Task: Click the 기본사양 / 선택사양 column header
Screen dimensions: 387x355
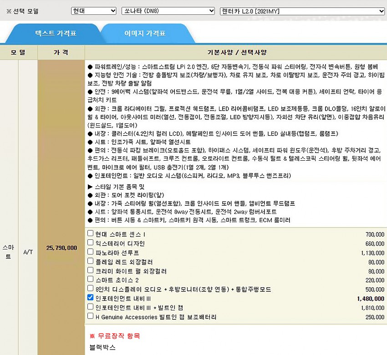Action: [x=235, y=52]
